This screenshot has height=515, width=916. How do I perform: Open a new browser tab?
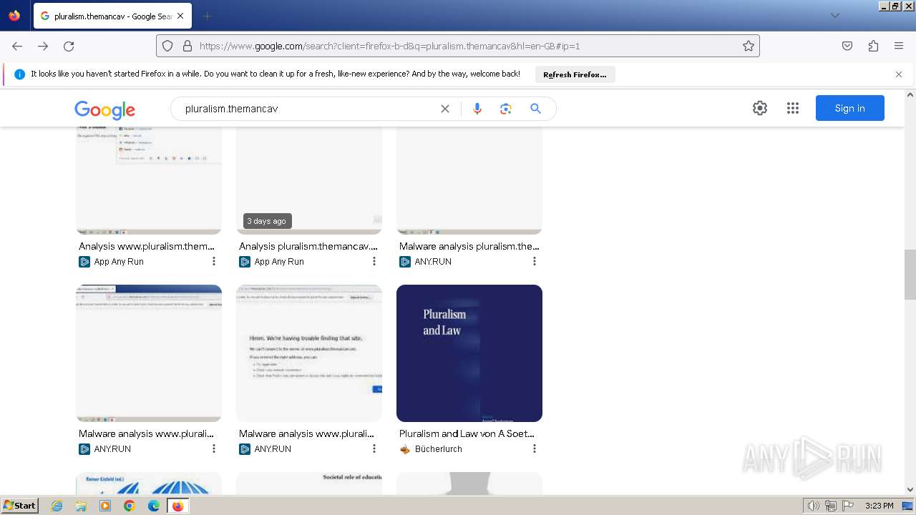click(x=207, y=16)
